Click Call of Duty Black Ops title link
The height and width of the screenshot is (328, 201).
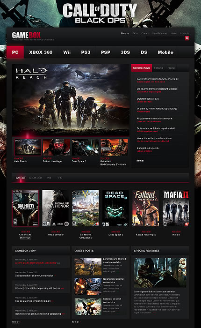point(25,236)
